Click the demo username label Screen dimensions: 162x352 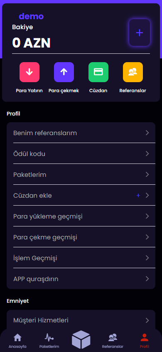point(31,16)
